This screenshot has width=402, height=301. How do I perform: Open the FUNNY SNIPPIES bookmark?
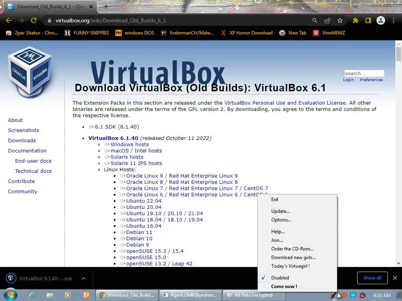pos(87,33)
